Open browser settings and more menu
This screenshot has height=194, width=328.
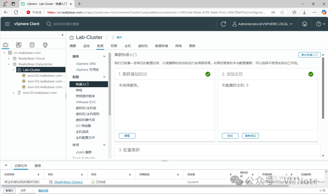coord(314,12)
